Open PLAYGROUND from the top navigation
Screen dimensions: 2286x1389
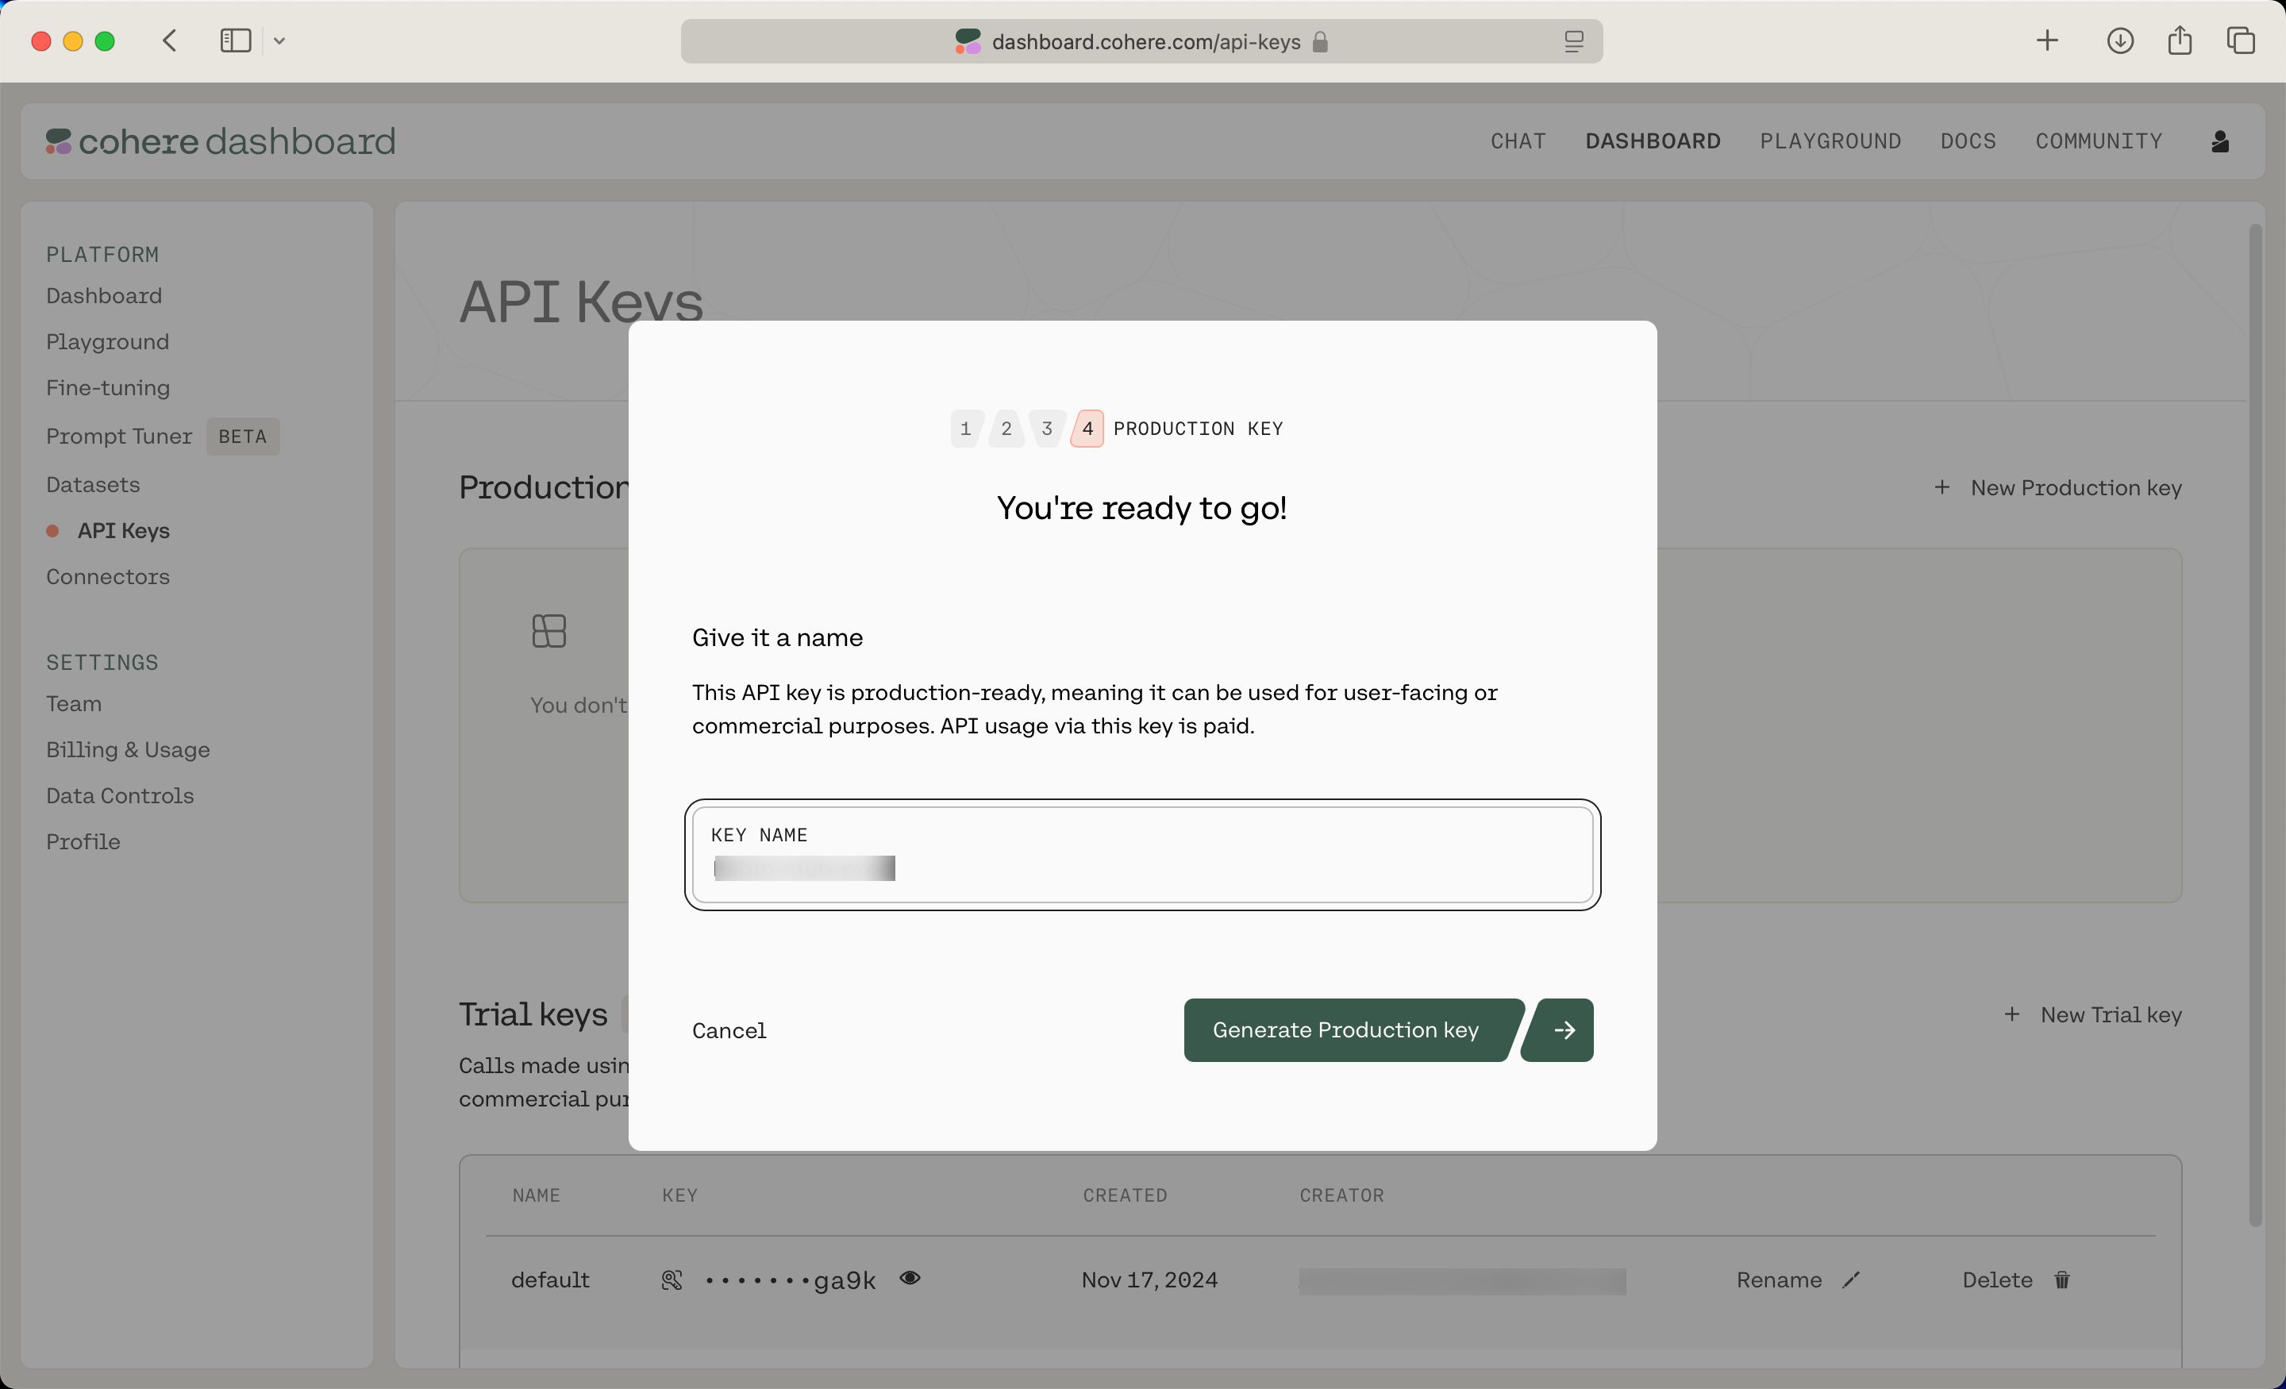click(1830, 141)
